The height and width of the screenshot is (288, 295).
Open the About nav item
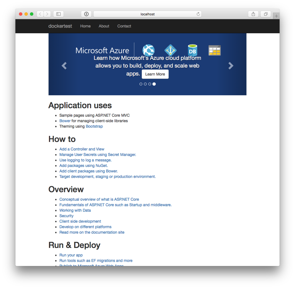point(104,26)
